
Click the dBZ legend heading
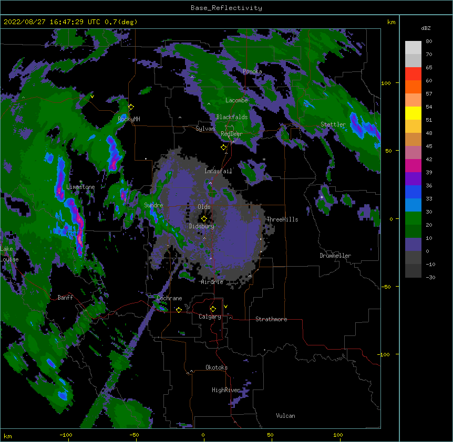(426, 28)
